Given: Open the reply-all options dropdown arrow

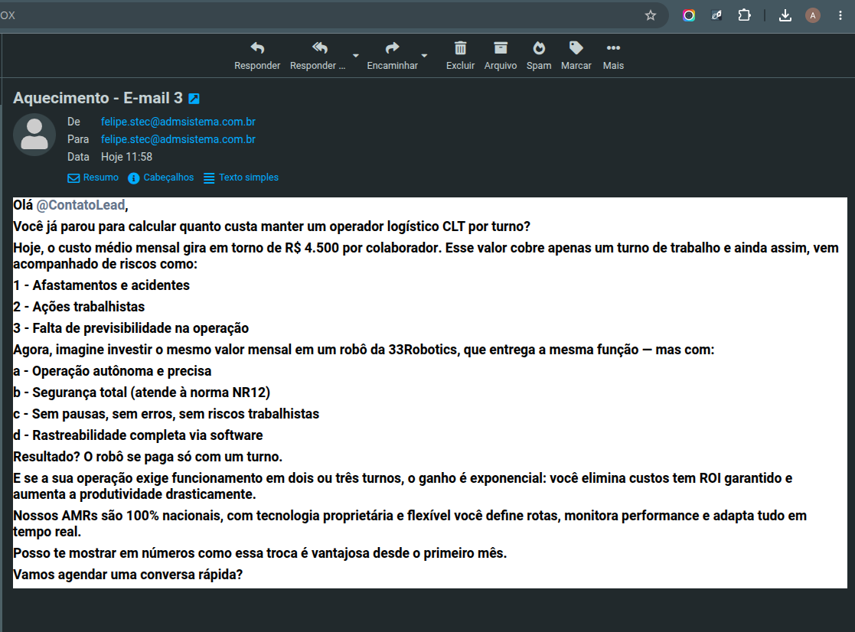Looking at the screenshot, I should pos(355,56).
